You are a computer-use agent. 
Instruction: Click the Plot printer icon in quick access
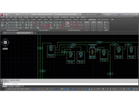17,14
